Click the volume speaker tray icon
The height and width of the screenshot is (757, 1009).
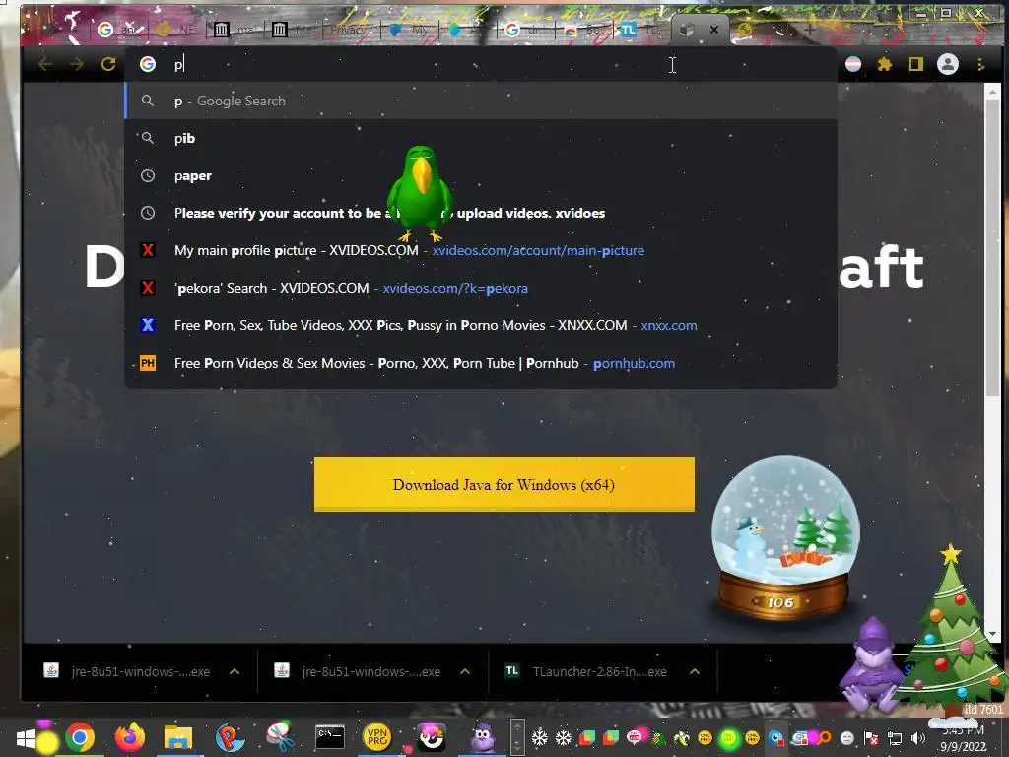(x=917, y=738)
